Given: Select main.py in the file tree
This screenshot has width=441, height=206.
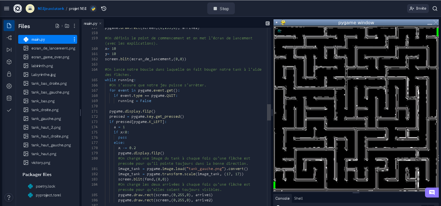Looking at the screenshot, I should pyautogui.click(x=48, y=39).
